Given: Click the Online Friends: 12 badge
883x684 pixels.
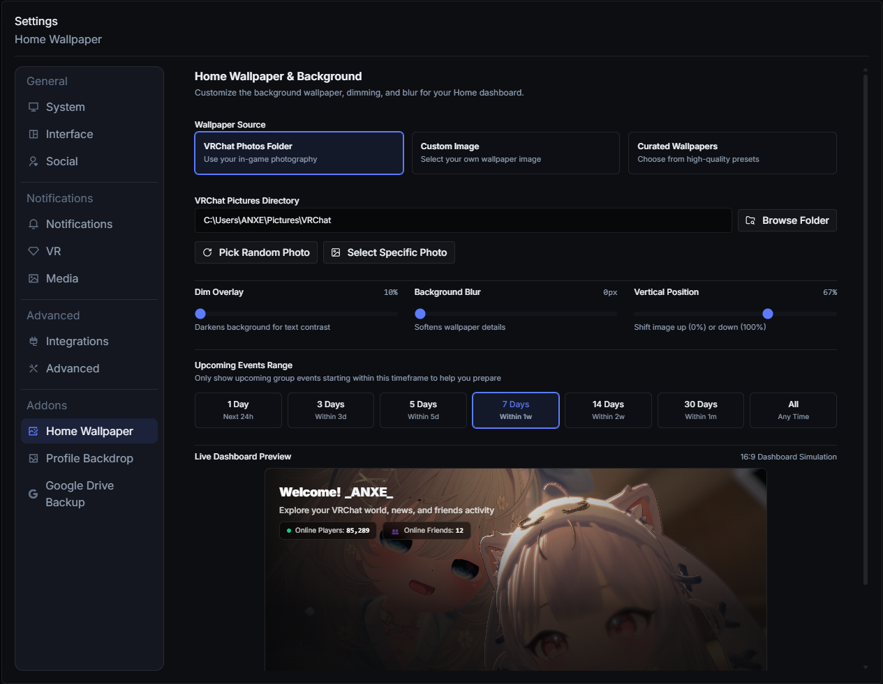Looking at the screenshot, I should tap(426, 531).
